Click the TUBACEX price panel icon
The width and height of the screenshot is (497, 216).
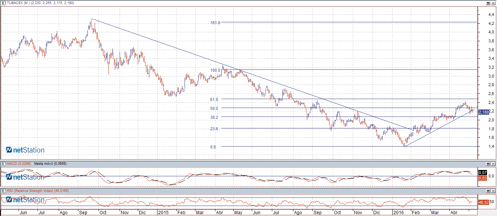[x=3, y=3]
